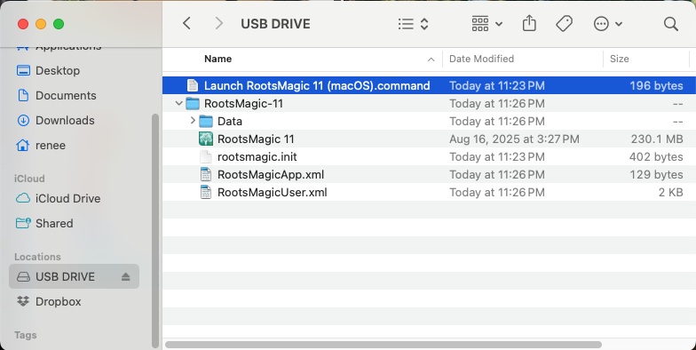
Task: Open the ellipsis Action menu
Action: [x=607, y=23]
